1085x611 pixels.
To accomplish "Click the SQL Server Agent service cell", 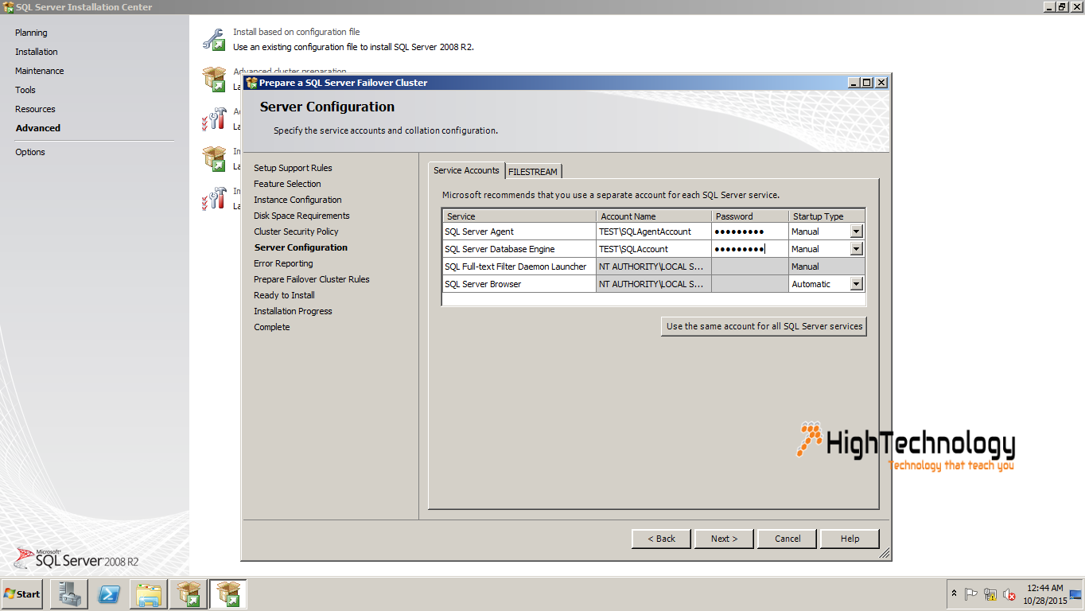I will (x=519, y=232).
